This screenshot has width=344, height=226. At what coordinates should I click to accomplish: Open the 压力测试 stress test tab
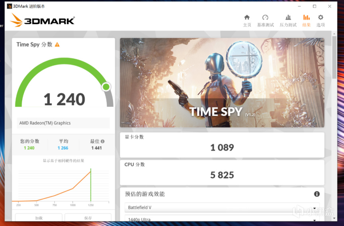click(288, 21)
